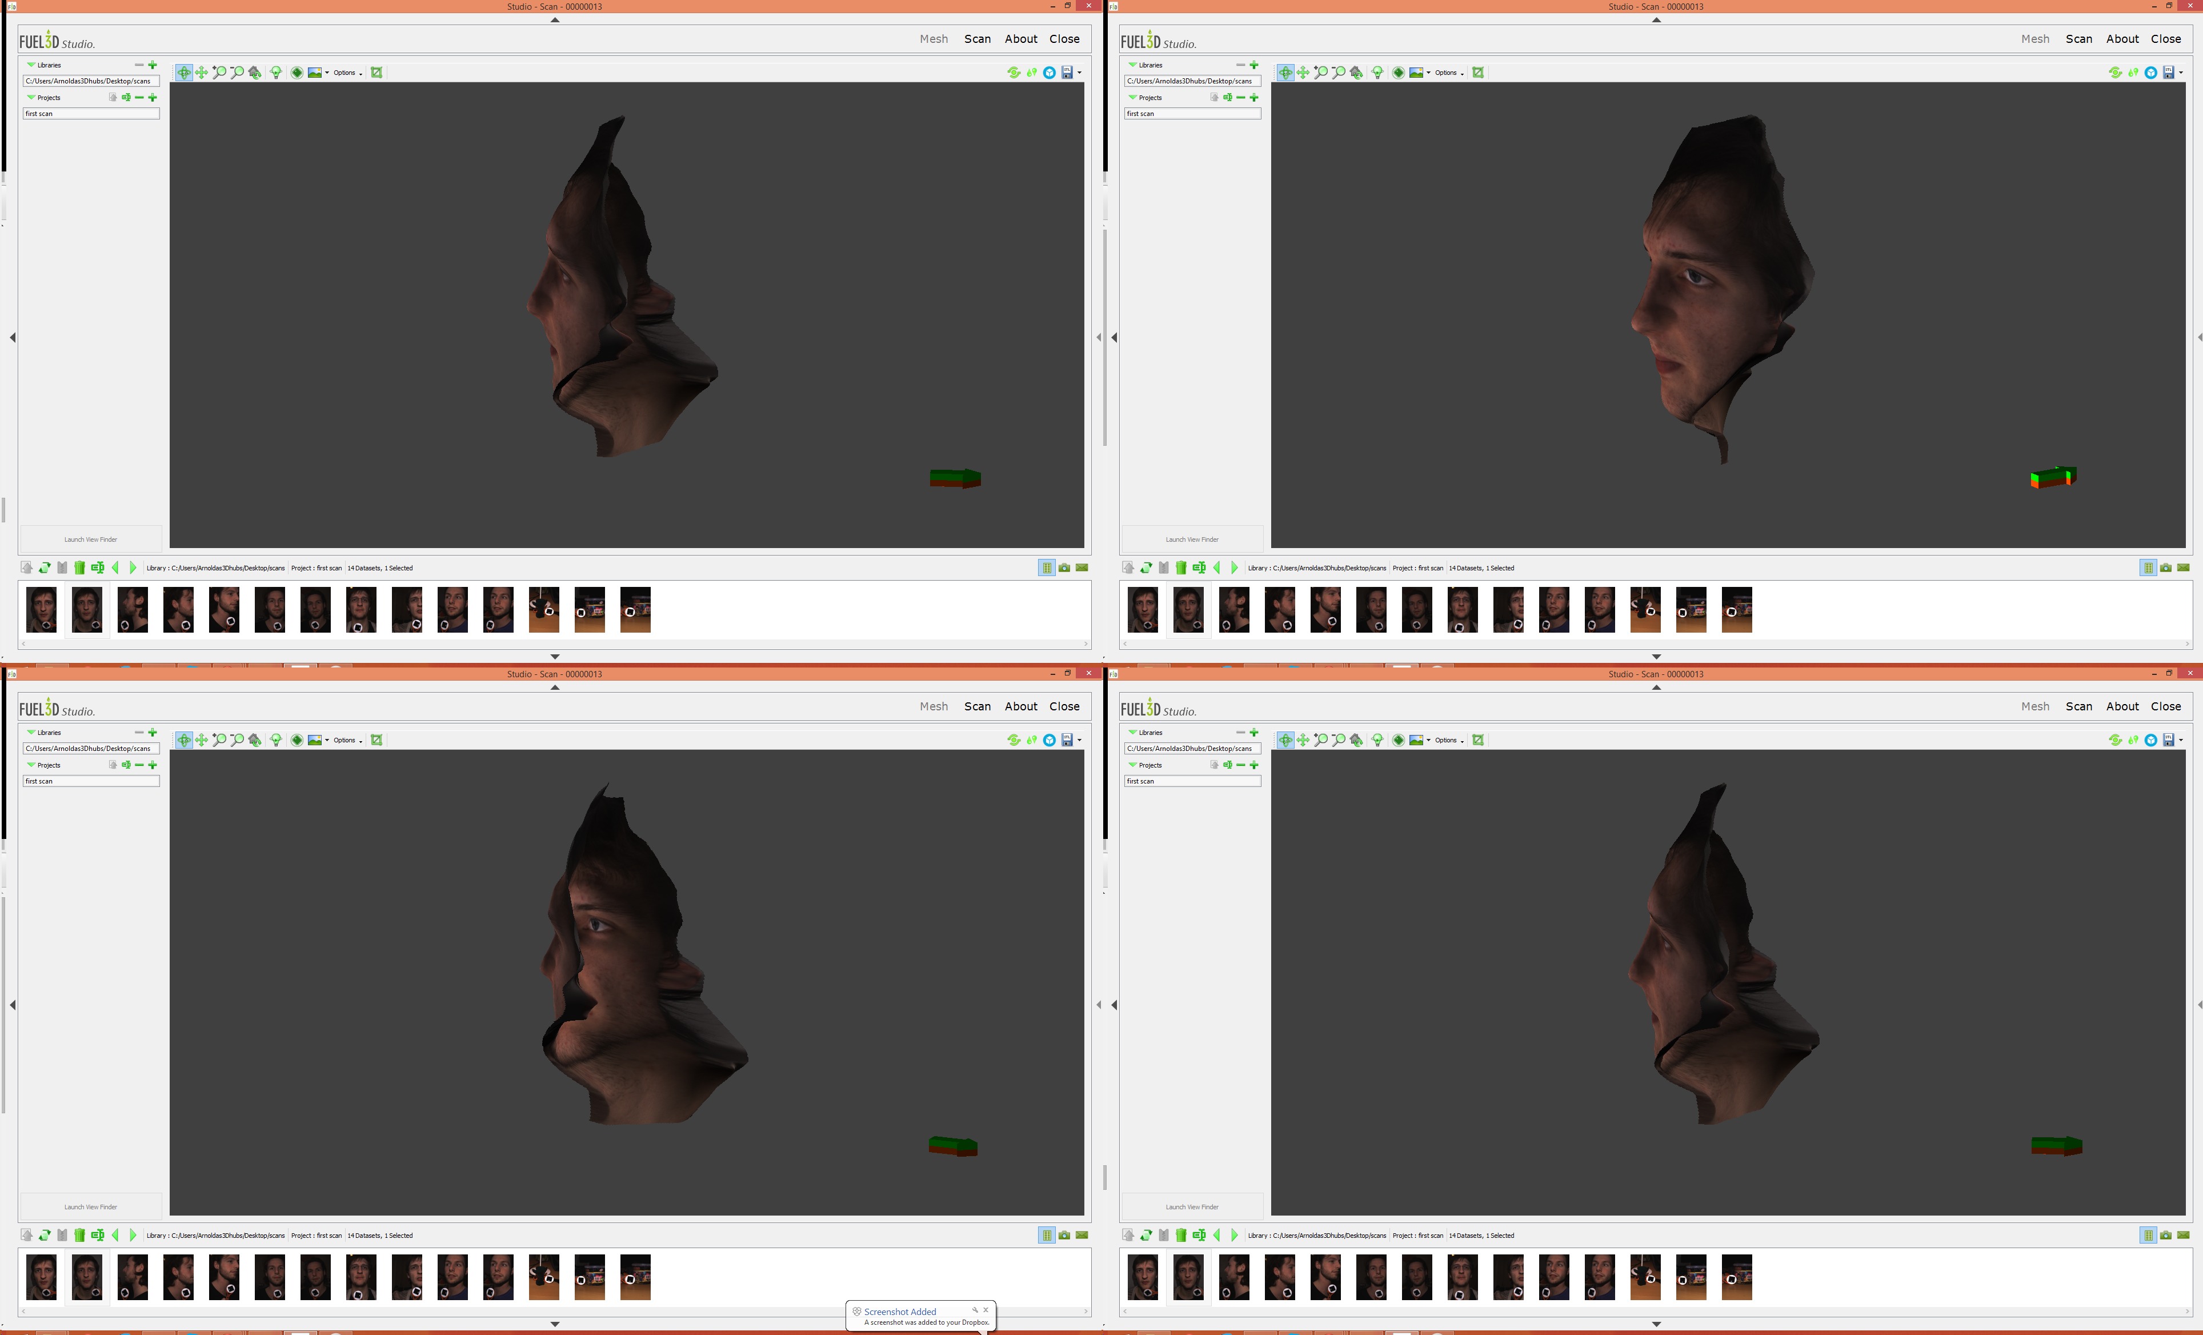Dismiss the Screenshot Added Dropbox notification
This screenshot has width=2203, height=1335.
[986, 1310]
